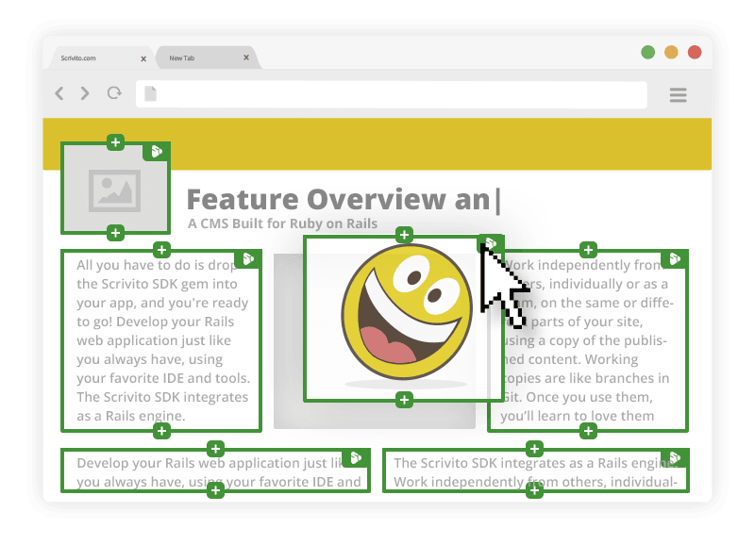The width and height of the screenshot is (755, 545).
Task: Click the green window button
Action: (648, 53)
